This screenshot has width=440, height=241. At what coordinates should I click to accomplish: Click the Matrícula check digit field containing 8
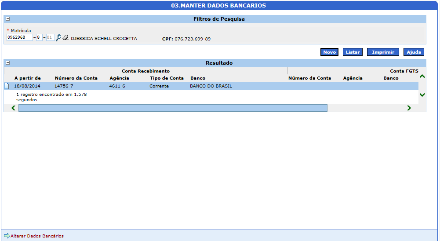(x=39, y=38)
